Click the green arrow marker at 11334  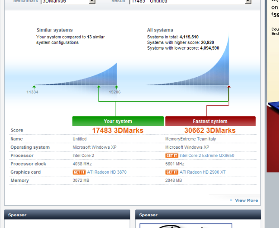click(34, 87)
